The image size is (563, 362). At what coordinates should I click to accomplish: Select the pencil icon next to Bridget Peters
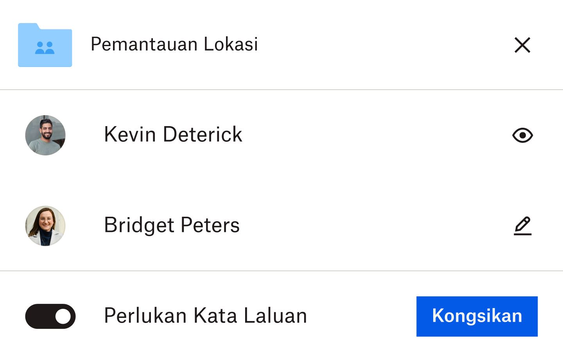click(x=522, y=226)
